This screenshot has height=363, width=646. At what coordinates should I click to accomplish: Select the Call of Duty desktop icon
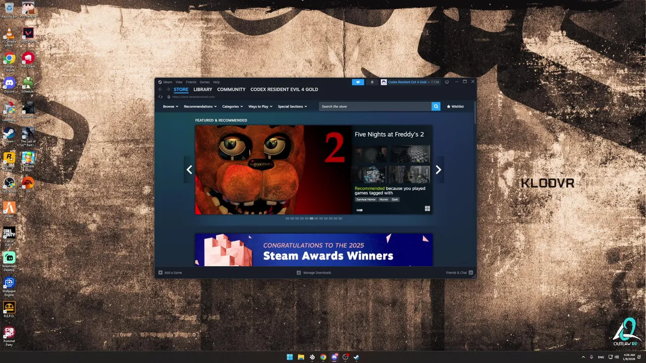coord(9,236)
